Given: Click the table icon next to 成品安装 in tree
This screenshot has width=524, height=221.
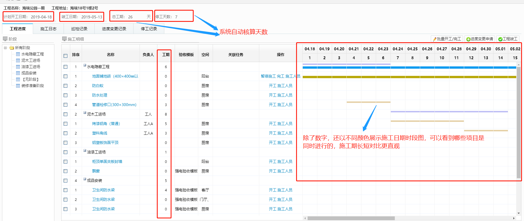Looking at the screenshot, I should pos(18,73).
